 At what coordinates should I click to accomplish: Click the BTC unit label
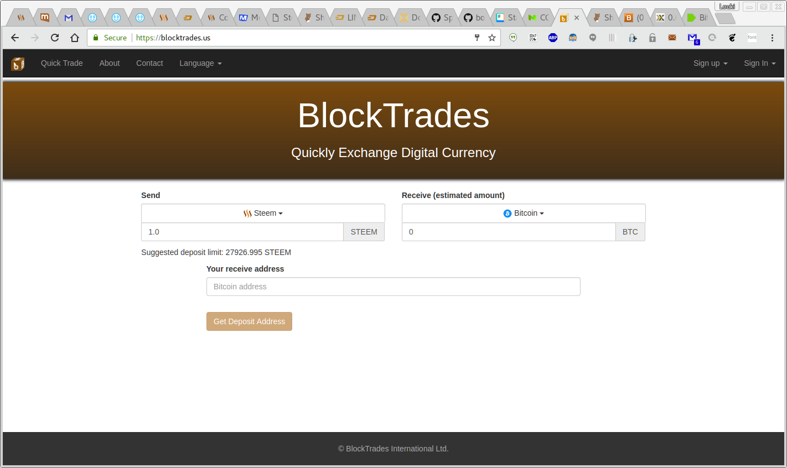tap(630, 232)
